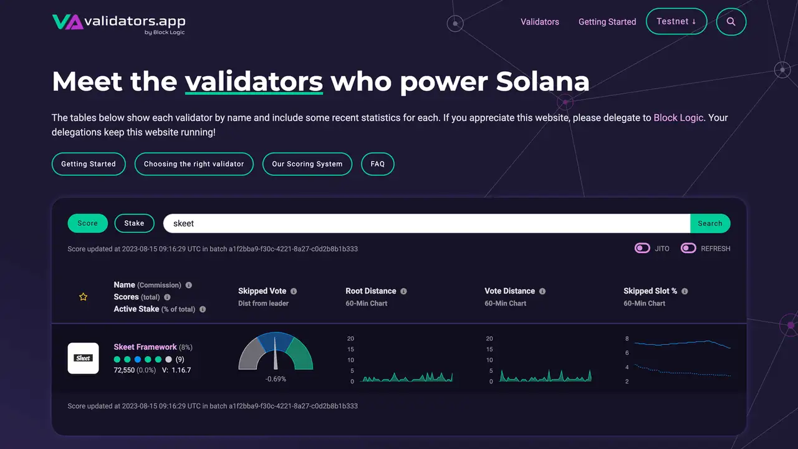Open Validators in the top navigation
Viewport: 798px width, 449px height.
point(540,22)
